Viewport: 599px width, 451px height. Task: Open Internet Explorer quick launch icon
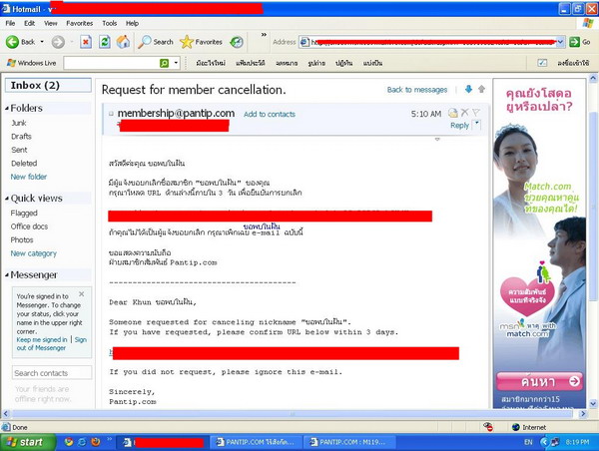click(82, 442)
